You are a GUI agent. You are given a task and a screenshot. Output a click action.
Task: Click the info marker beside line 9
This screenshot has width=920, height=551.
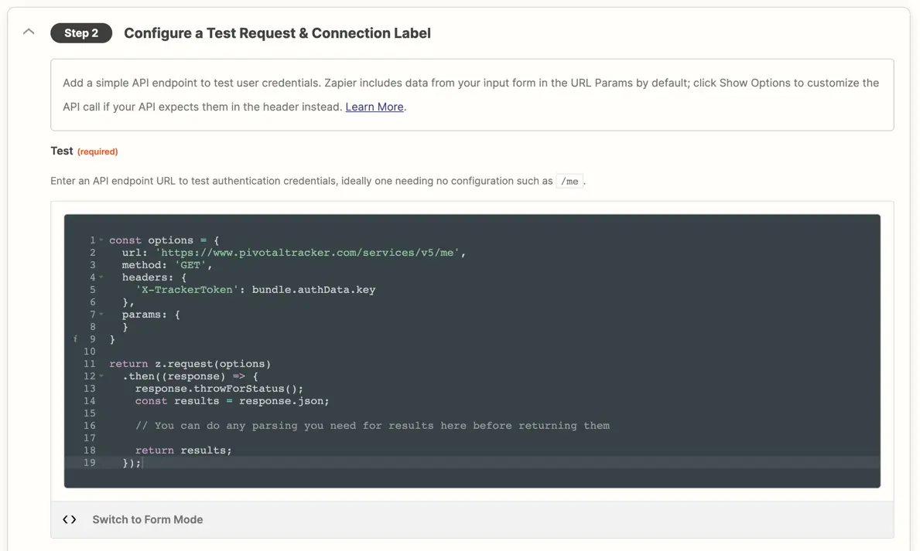(75, 338)
